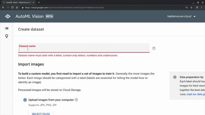
Task: Click the SELECT FILES button
Action: click(x=41, y=114)
